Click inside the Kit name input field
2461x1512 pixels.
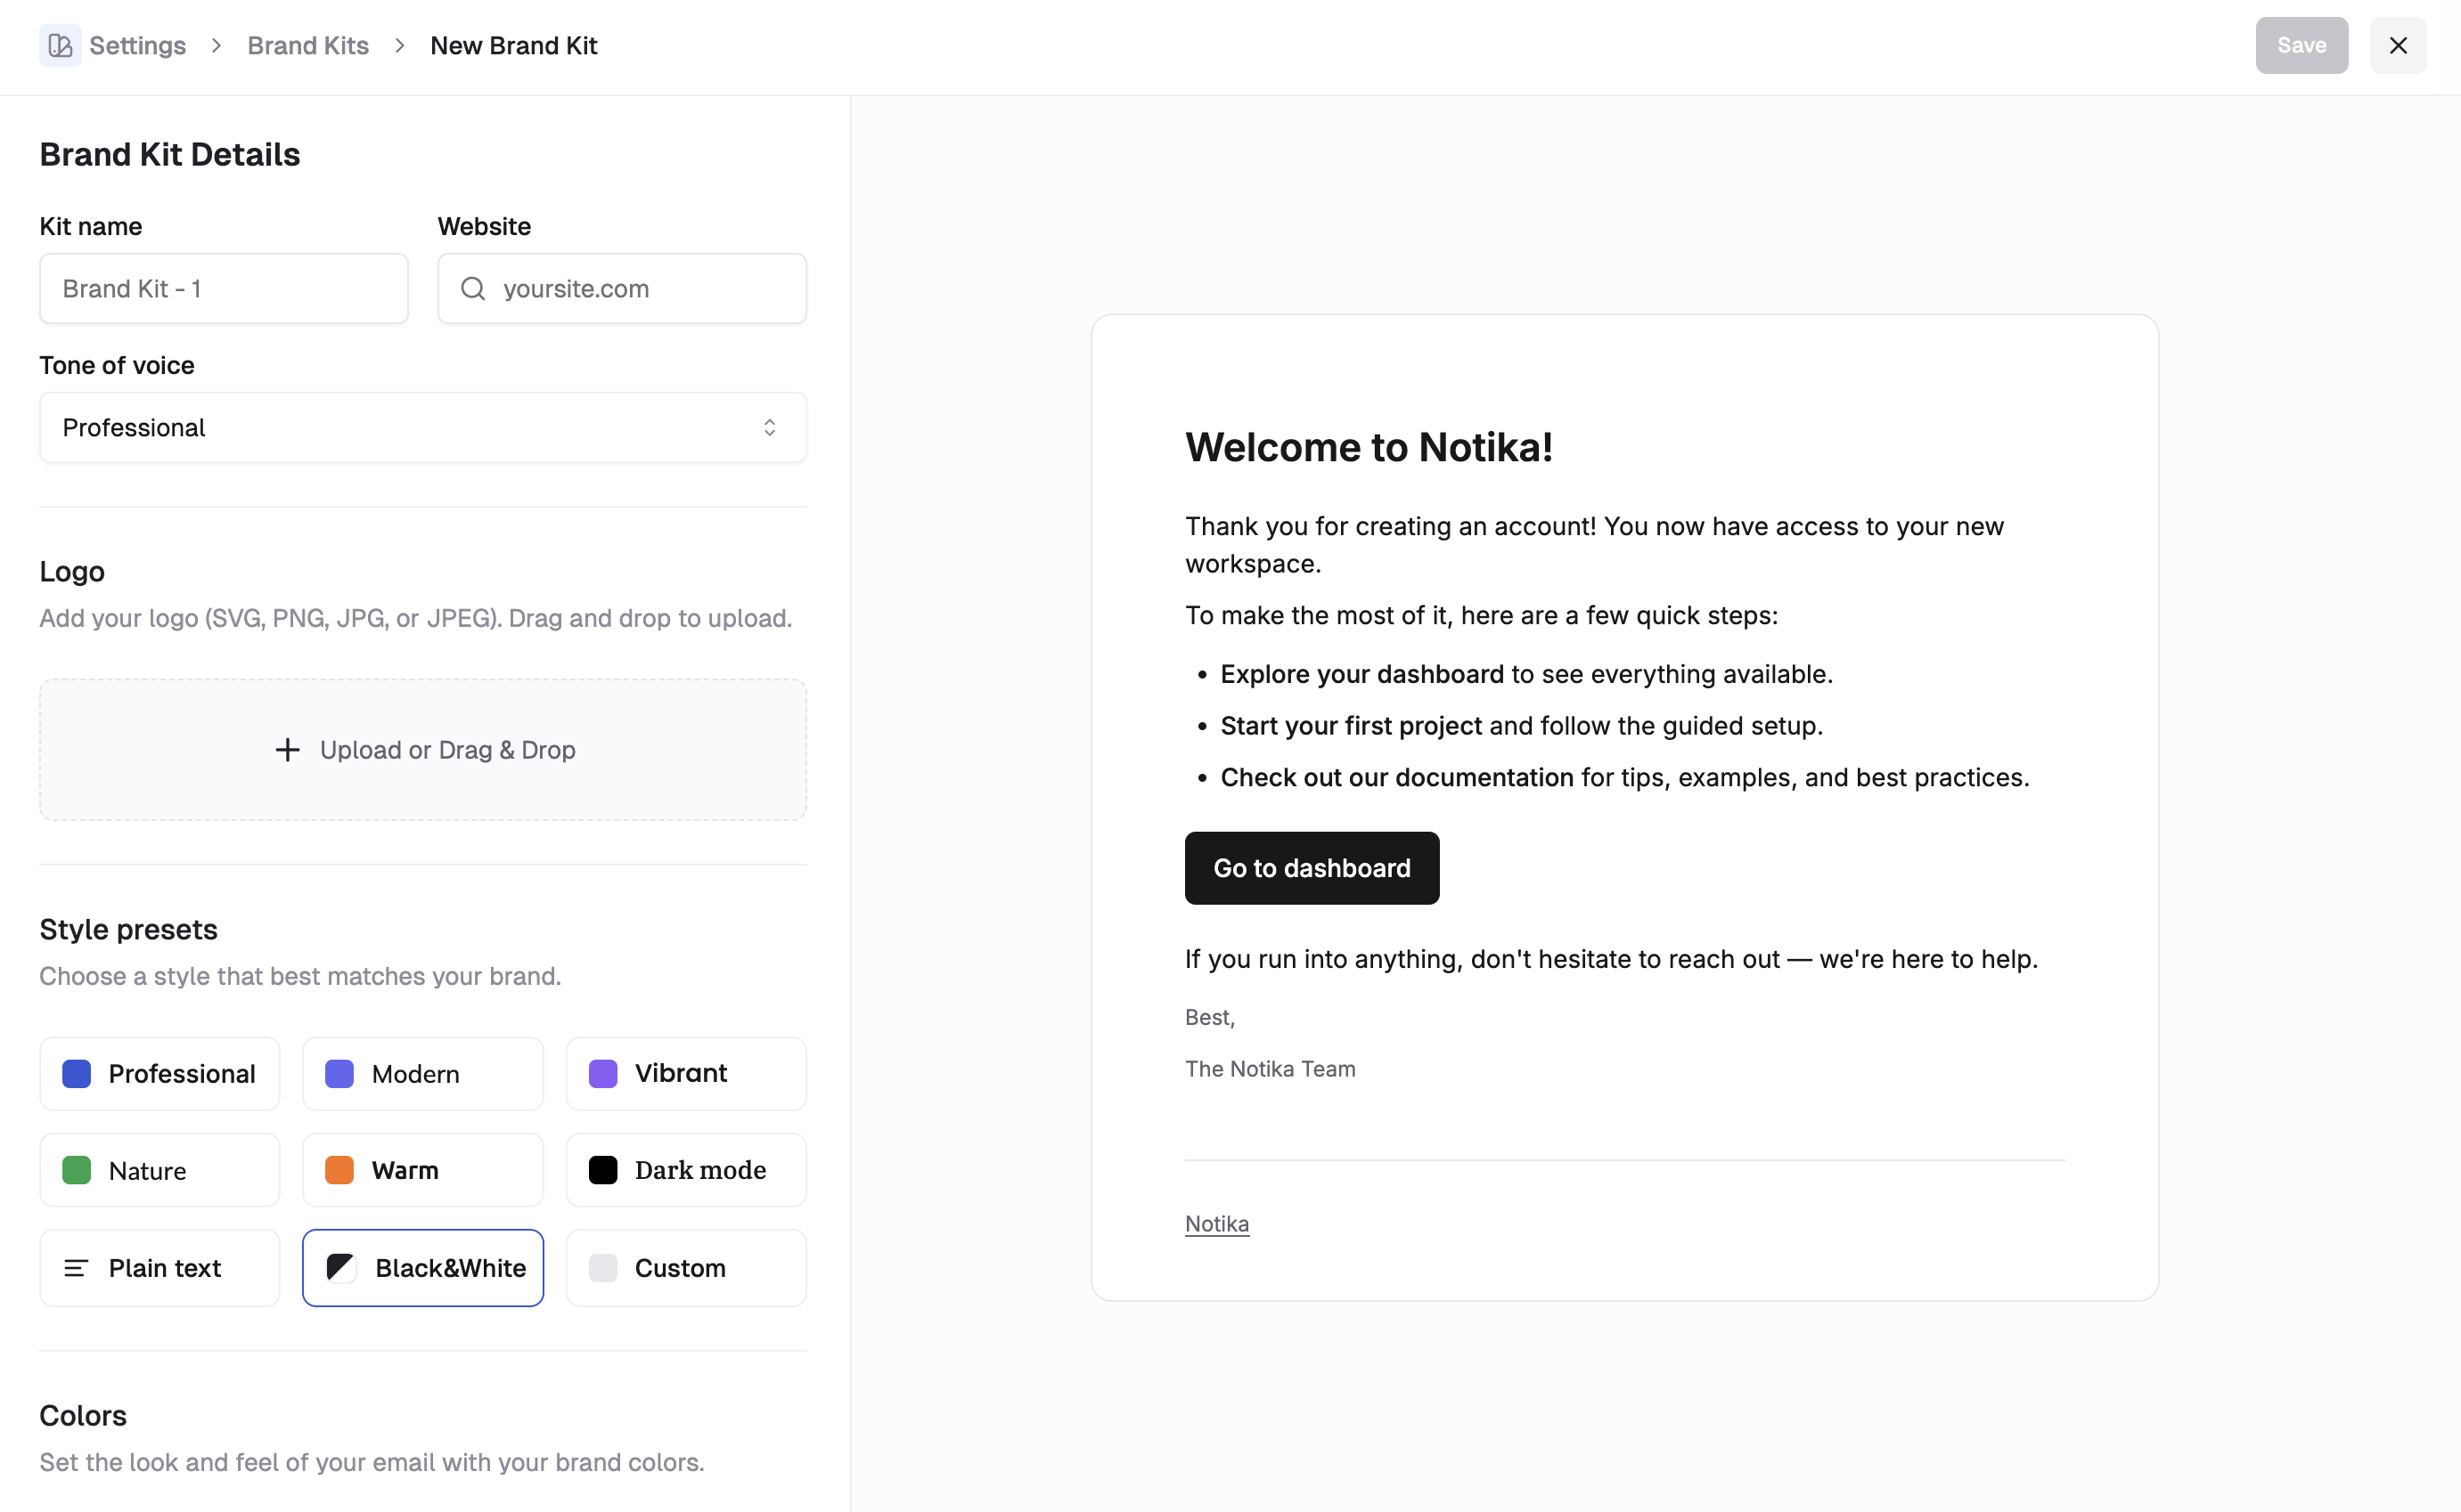223,288
